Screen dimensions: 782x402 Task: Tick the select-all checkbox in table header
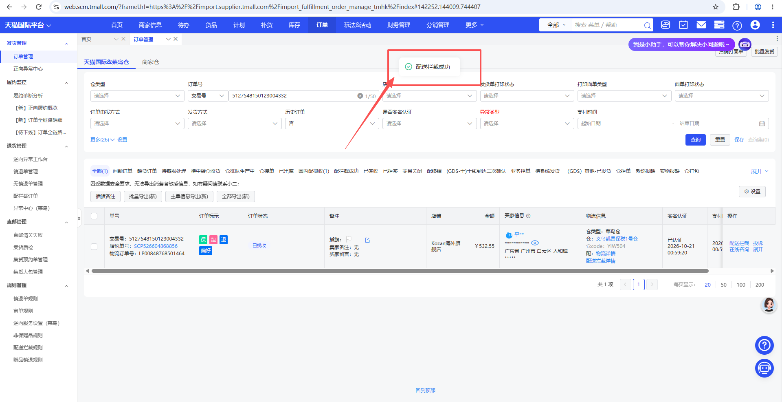pyautogui.click(x=94, y=216)
